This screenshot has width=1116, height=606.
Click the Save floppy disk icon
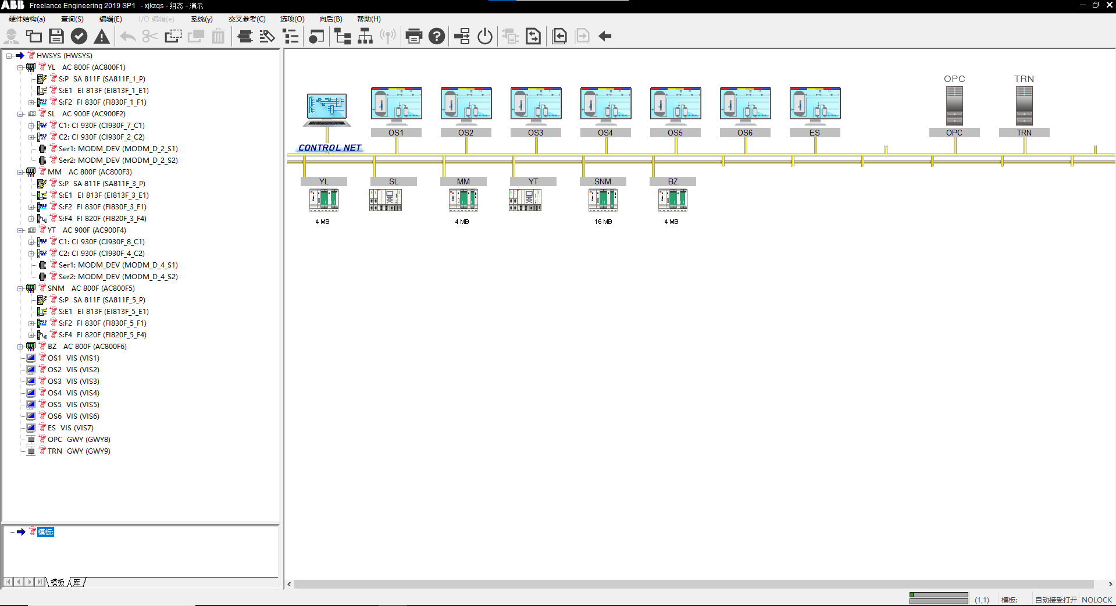[x=56, y=36]
